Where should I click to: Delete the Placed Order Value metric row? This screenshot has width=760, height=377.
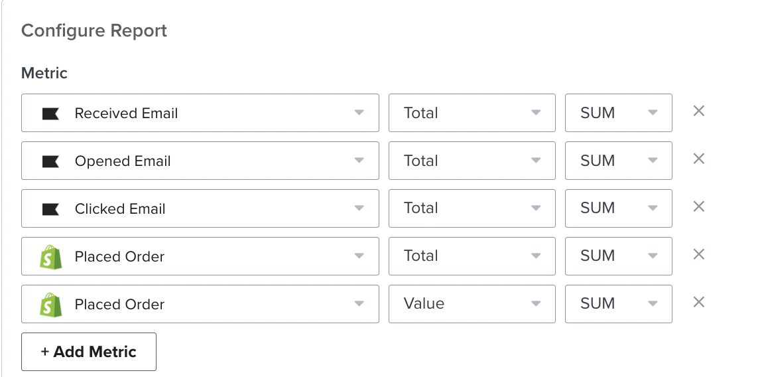[698, 303]
